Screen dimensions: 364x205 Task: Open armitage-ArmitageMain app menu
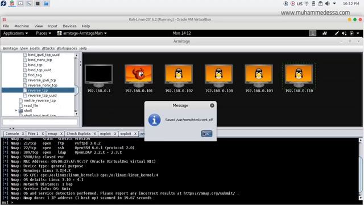[82, 33]
